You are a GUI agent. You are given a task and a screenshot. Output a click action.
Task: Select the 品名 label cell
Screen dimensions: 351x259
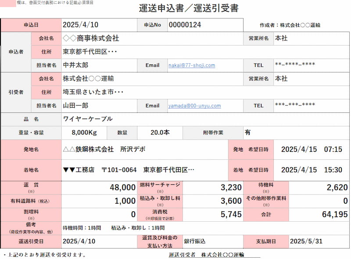(x=31, y=119)
